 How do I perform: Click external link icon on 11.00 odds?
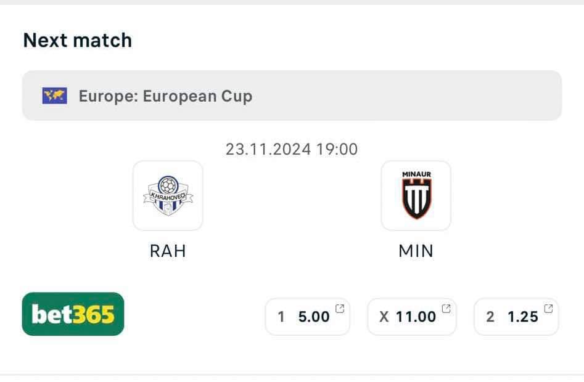point(446,308)
